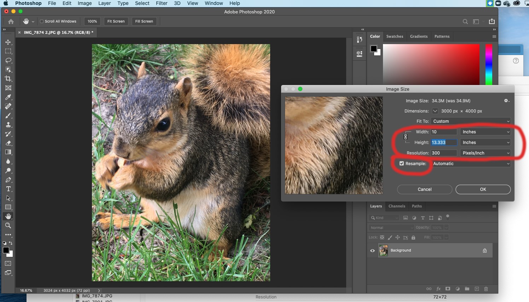Select the Frame tool
The width and height of the screenshot is (529, 302).
[8, 88]
